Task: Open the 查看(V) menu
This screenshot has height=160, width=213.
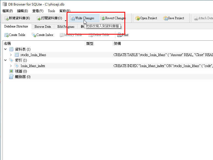Action: (38, 11)
